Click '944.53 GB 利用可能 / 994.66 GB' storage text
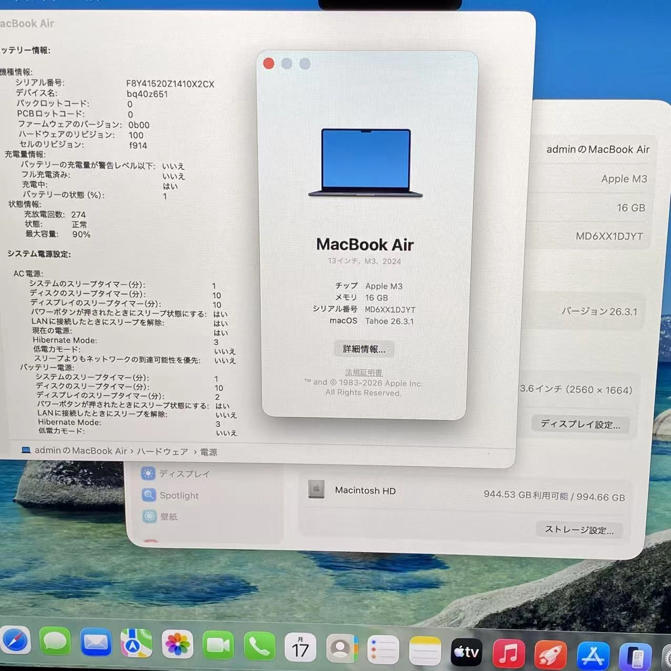 [554, 496]
